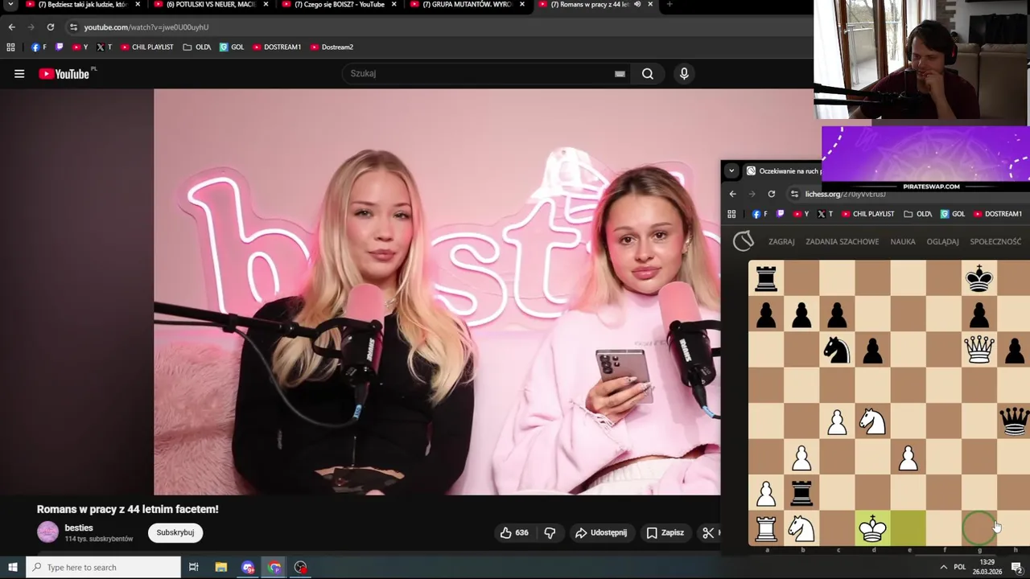Open the Twitch bookmark in YouTube window
The image size is (1030, 579).
click(x=59, y=47)
